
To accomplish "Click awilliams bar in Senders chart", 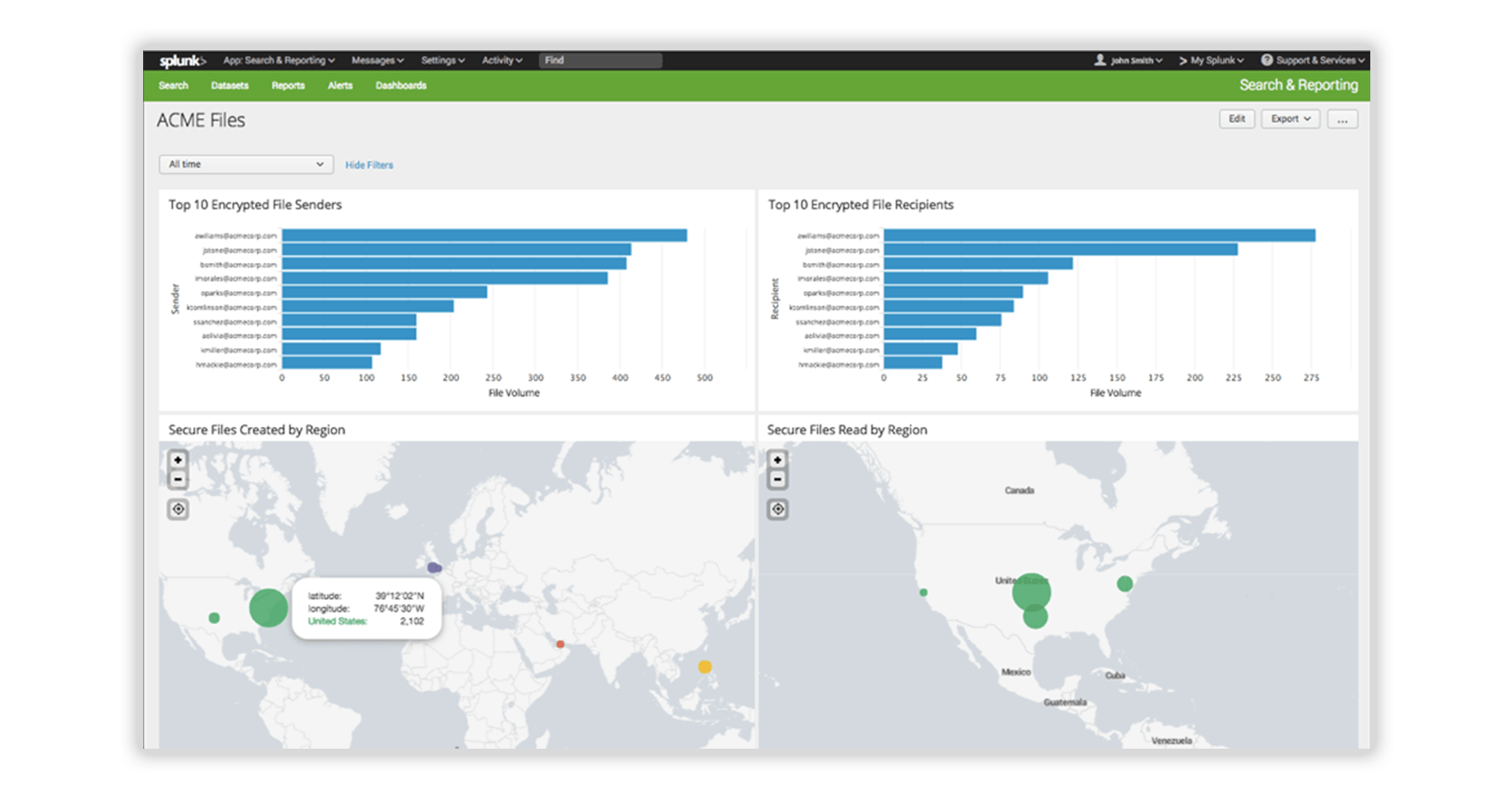I will 484,236.
